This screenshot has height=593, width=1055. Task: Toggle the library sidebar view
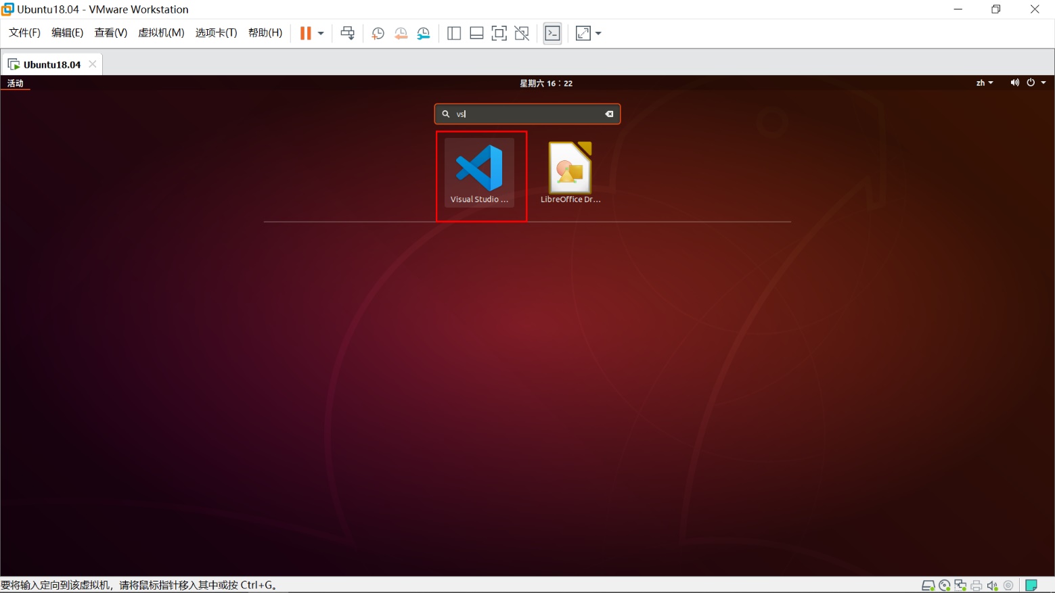pyautogui.click(x=454, y=33)
